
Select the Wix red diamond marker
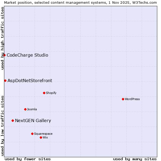tap(41, 137)
